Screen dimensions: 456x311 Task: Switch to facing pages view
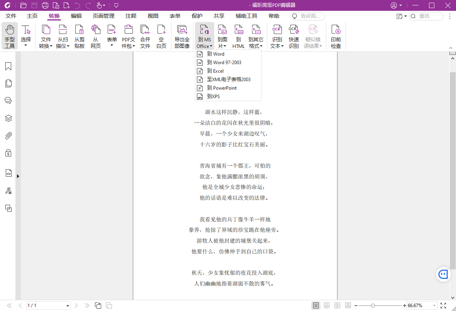click(337, 305)
